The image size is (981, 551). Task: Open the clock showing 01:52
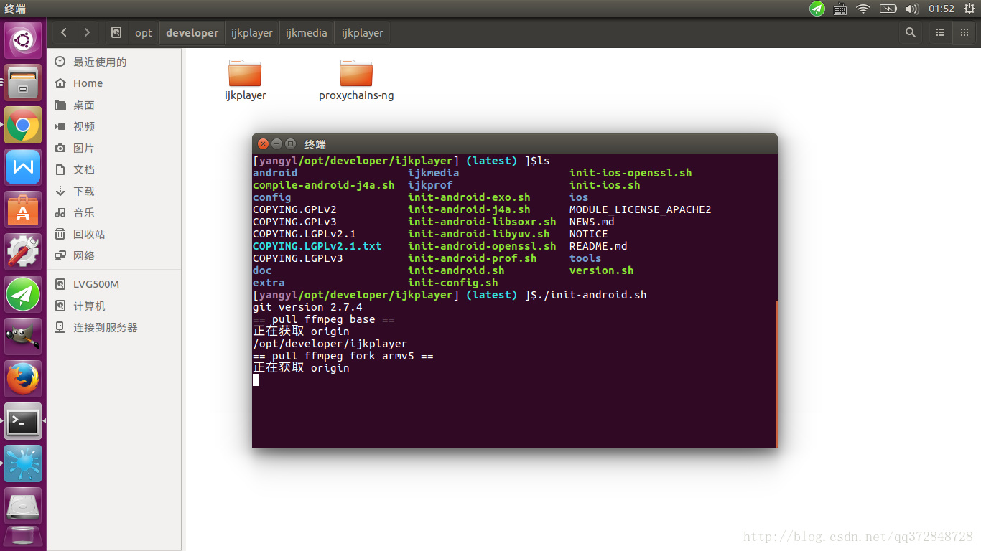pyautogui.click(x=941, y=9)
